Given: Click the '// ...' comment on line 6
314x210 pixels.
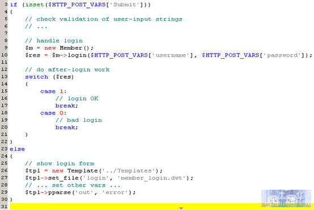Looking at the screenshot, I should pyautogui.click(x=36, y=26).
